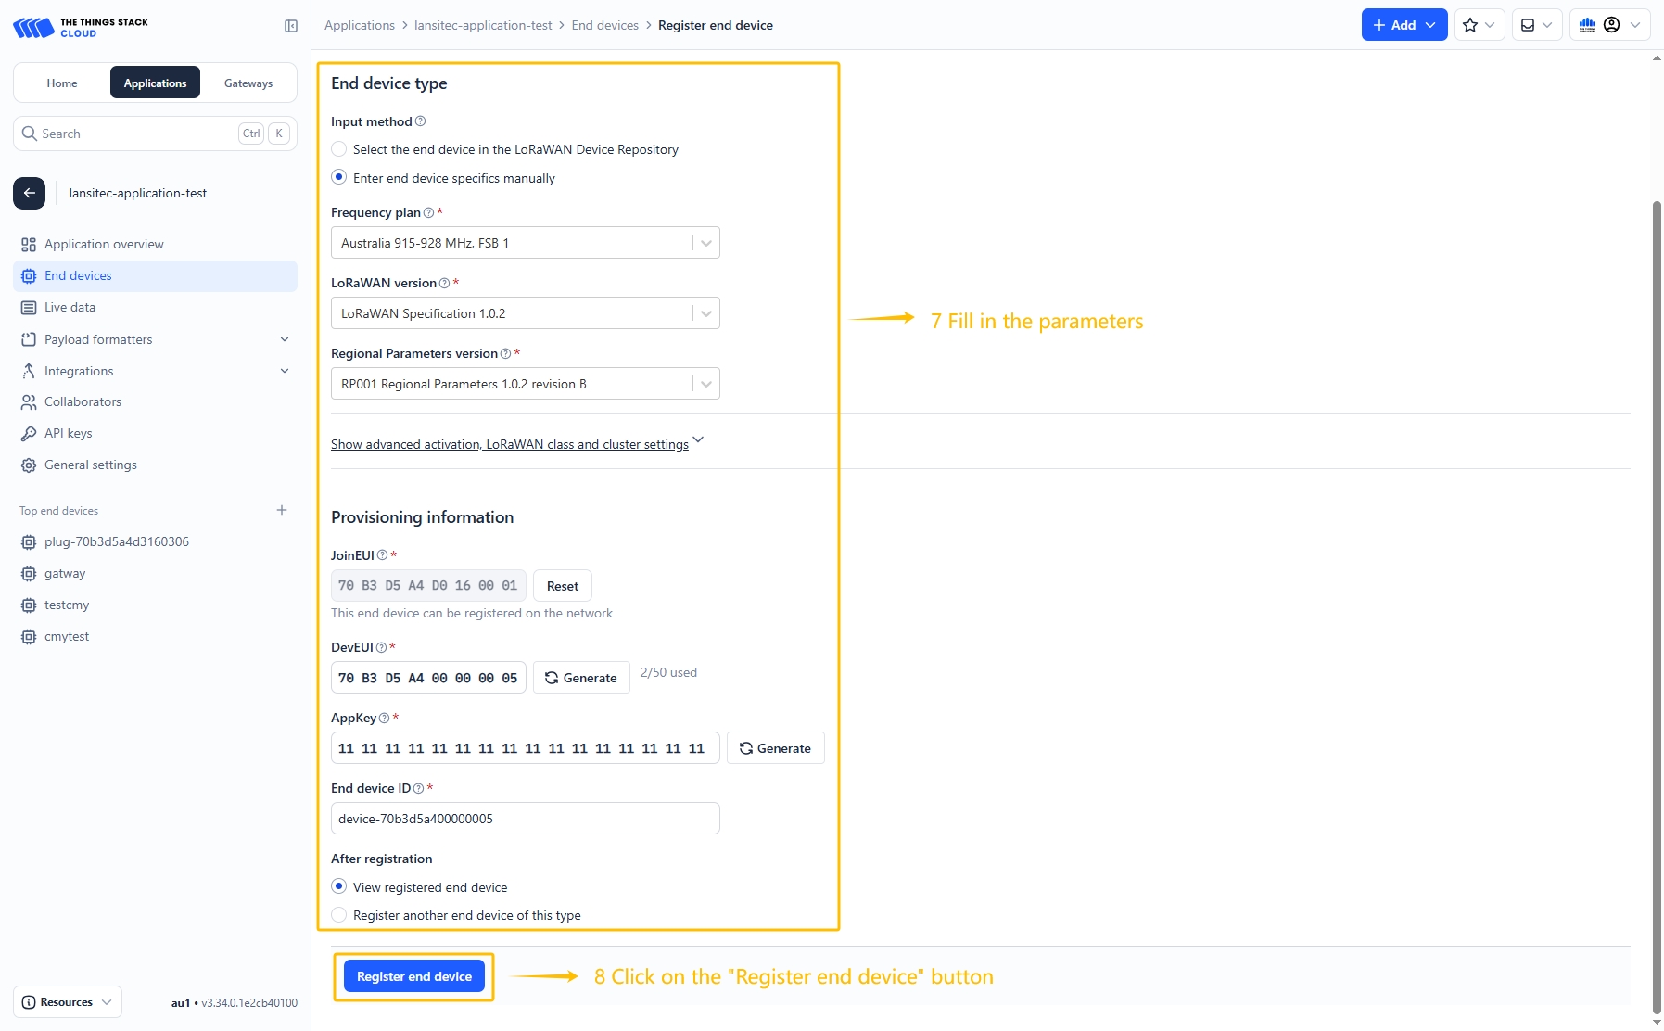Click the AppKey help question icon

coord(384,719)
